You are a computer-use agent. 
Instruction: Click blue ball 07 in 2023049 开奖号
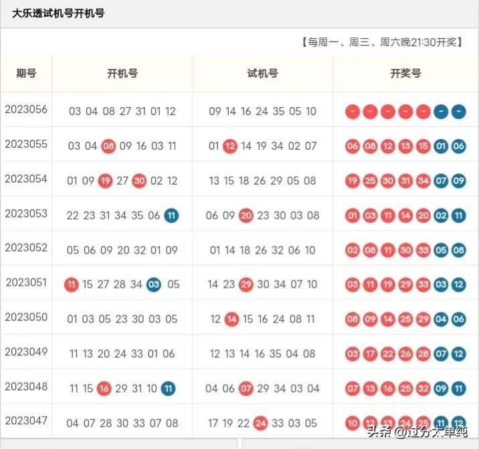441,354
